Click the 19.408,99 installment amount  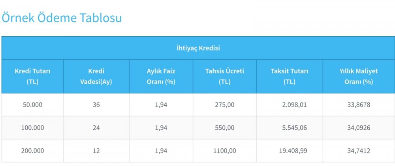pos(293,151)
